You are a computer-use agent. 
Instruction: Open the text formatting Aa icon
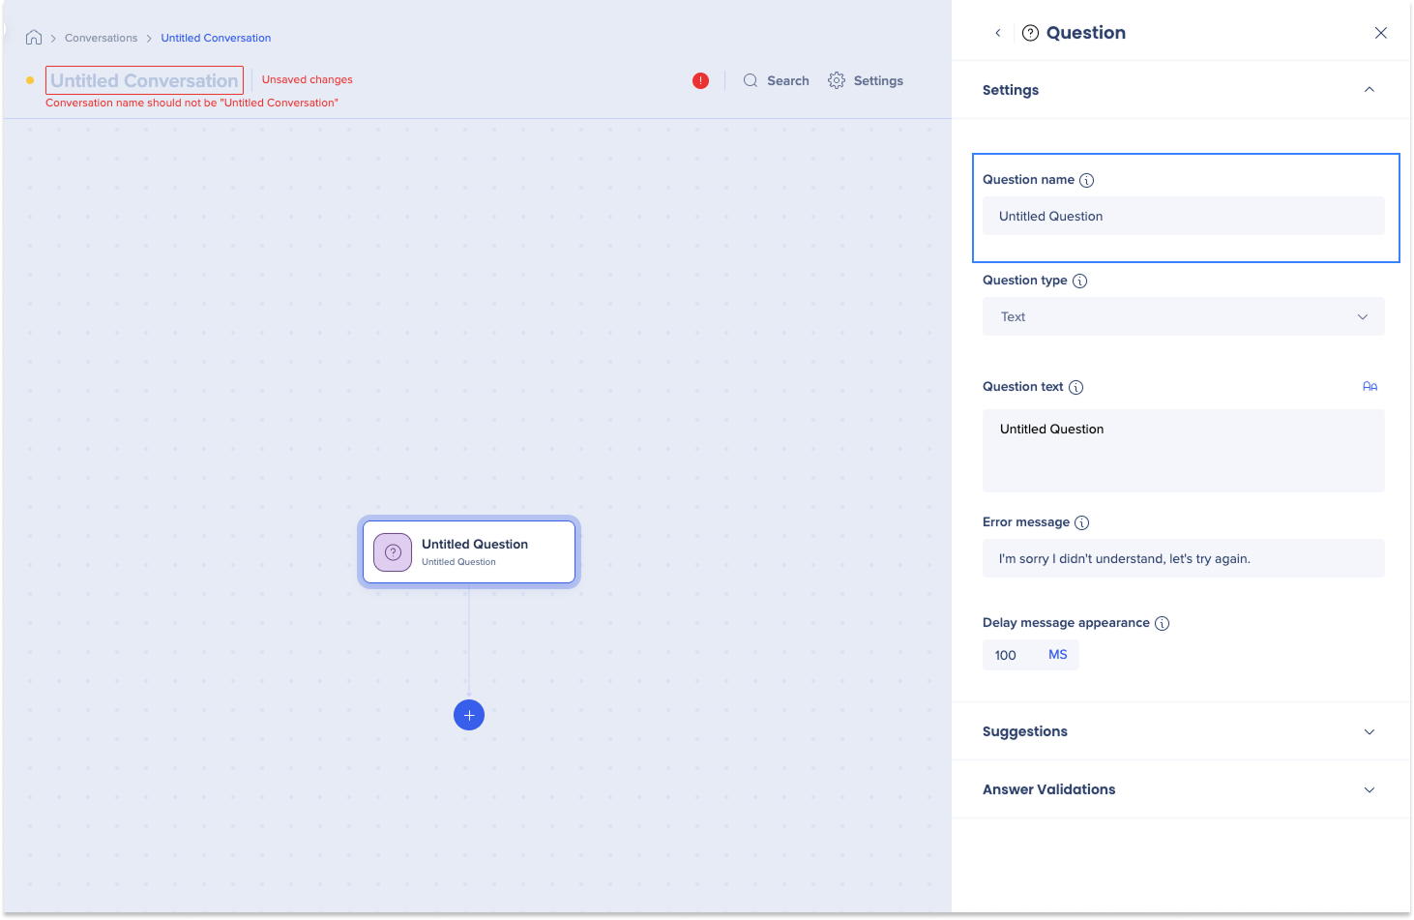pos(1370,387)
